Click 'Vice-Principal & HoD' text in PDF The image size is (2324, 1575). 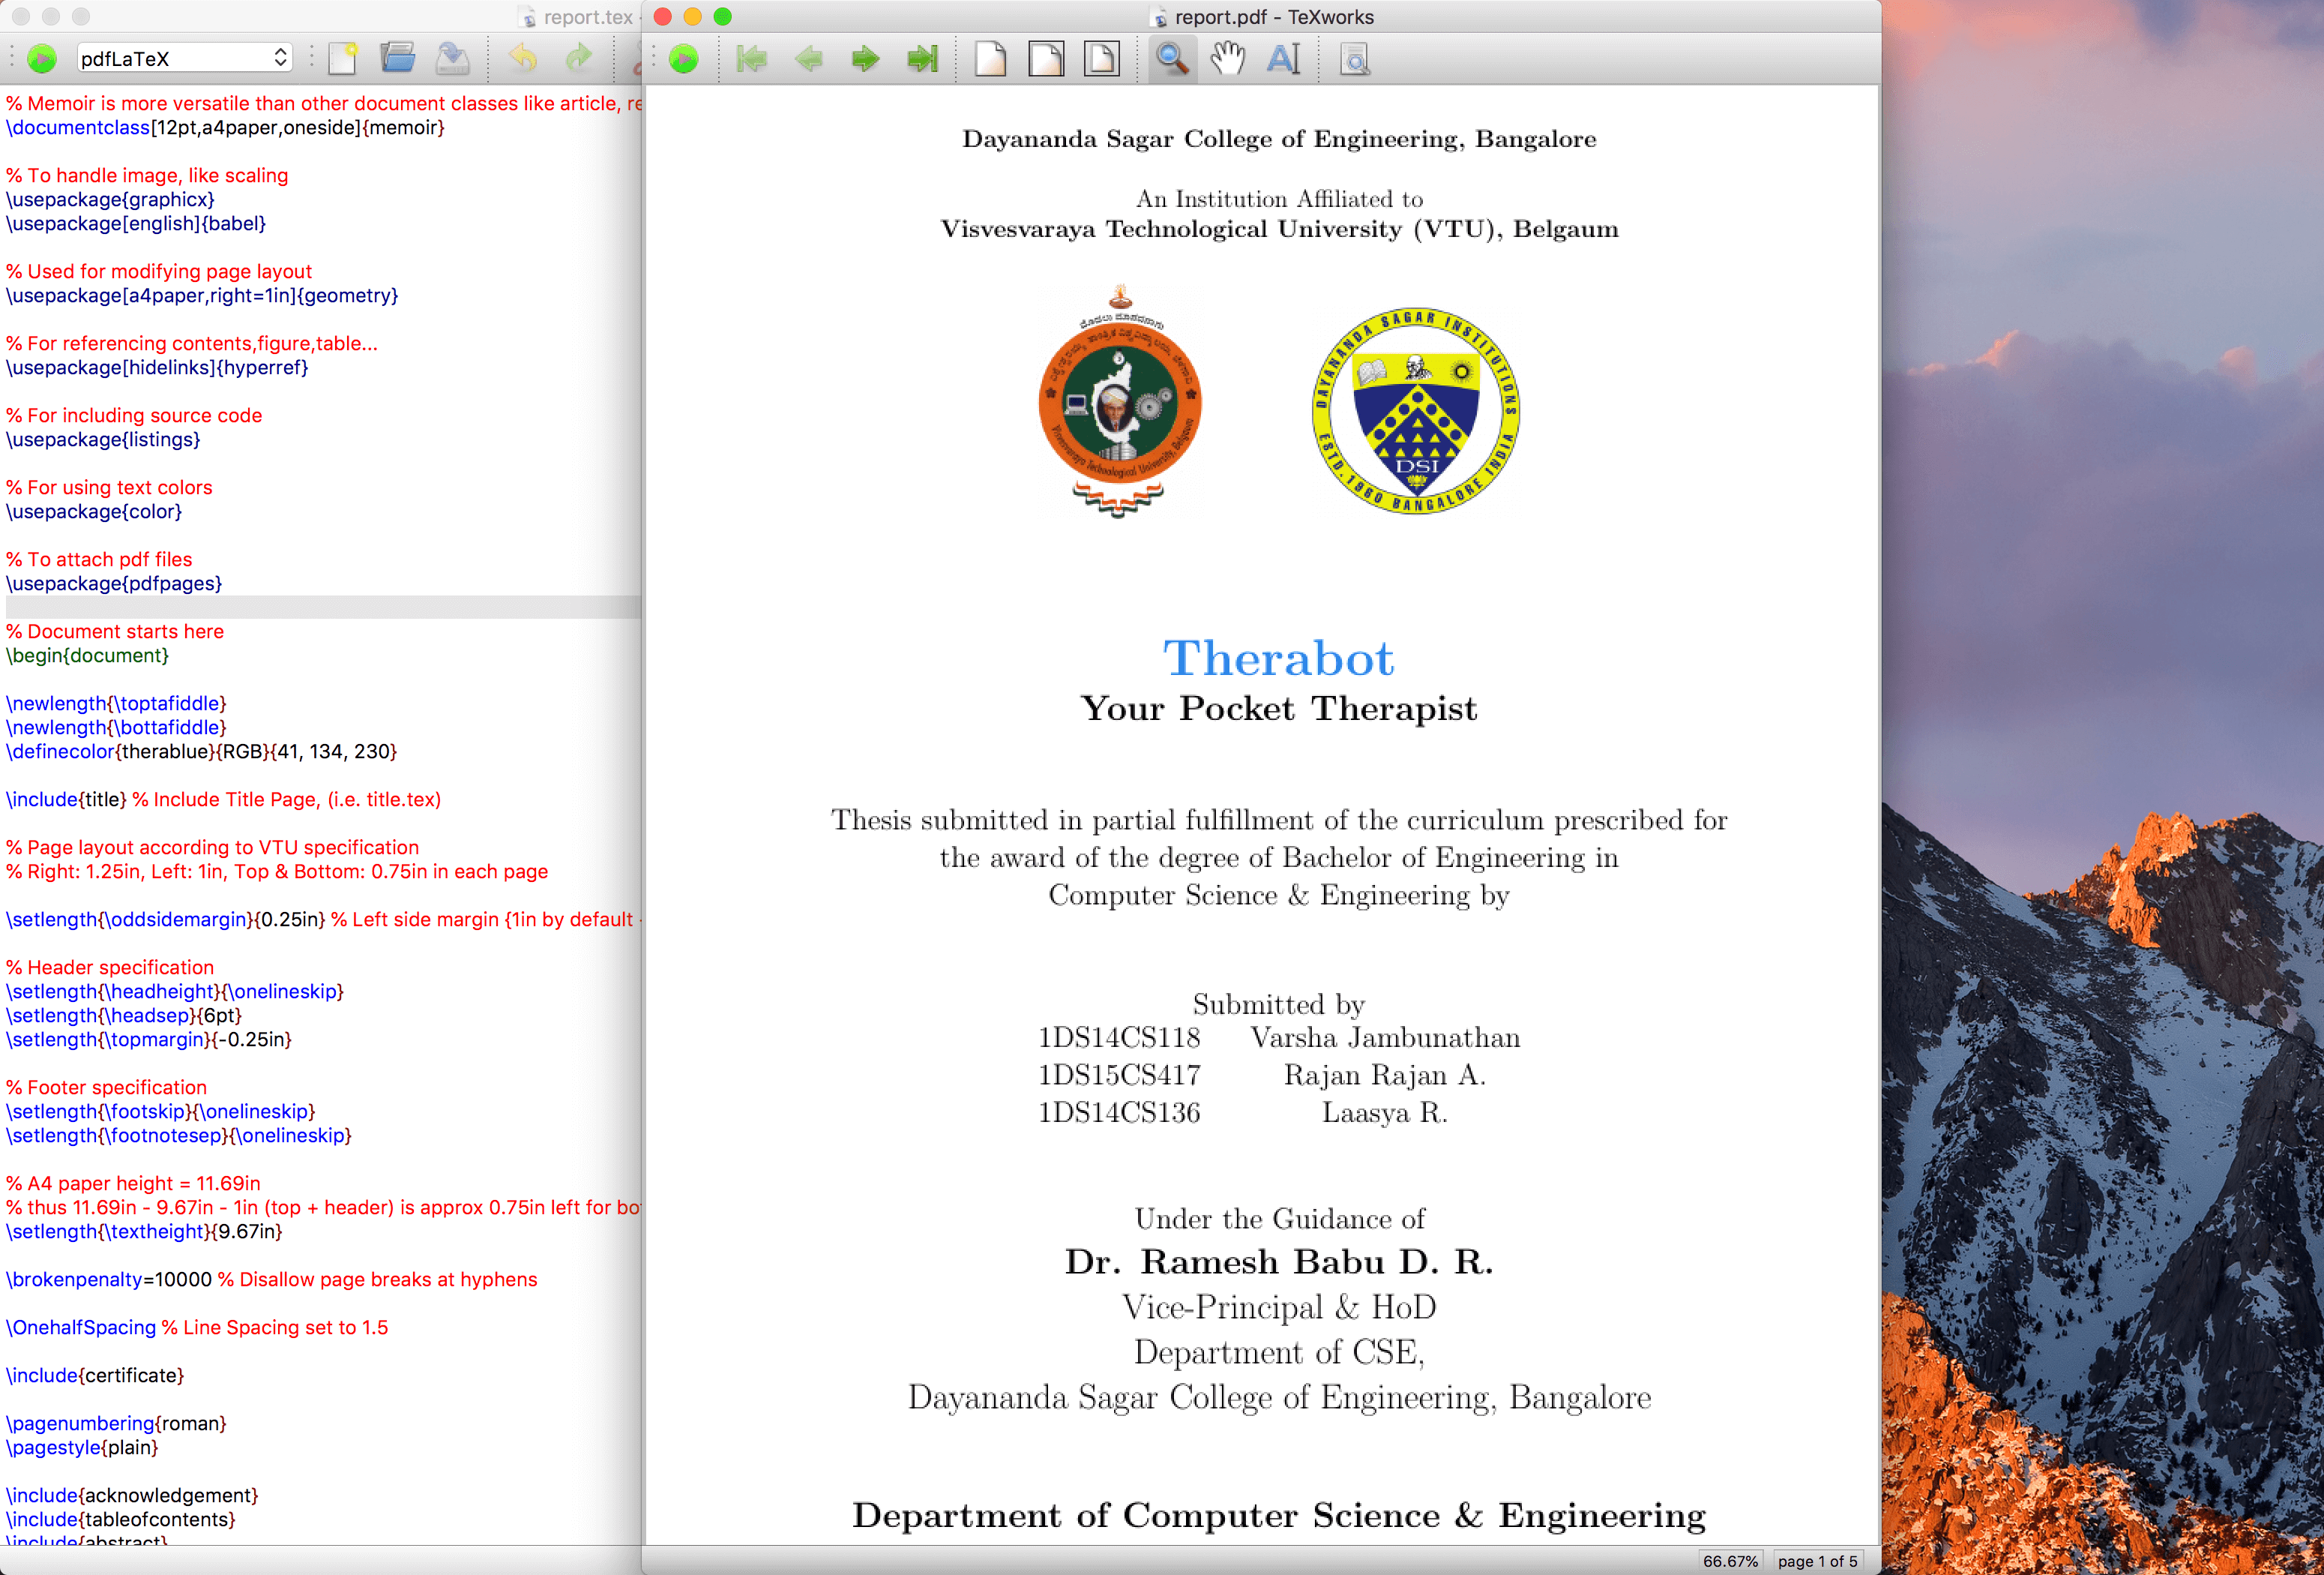[x=1278, y=1308]
